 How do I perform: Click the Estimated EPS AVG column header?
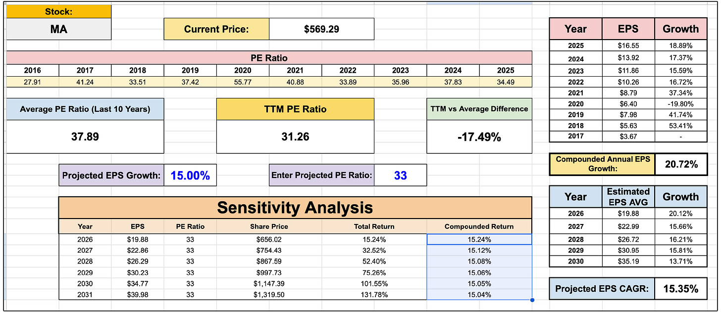[x=628, y=197]
